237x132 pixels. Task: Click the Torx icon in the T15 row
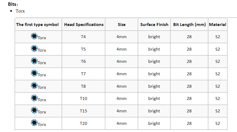[34, 110]
